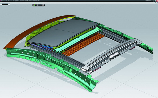The width and height of the screenshot is (158, 98).
Task: Restore down the NX window
Action: click(x=155, y=1)
